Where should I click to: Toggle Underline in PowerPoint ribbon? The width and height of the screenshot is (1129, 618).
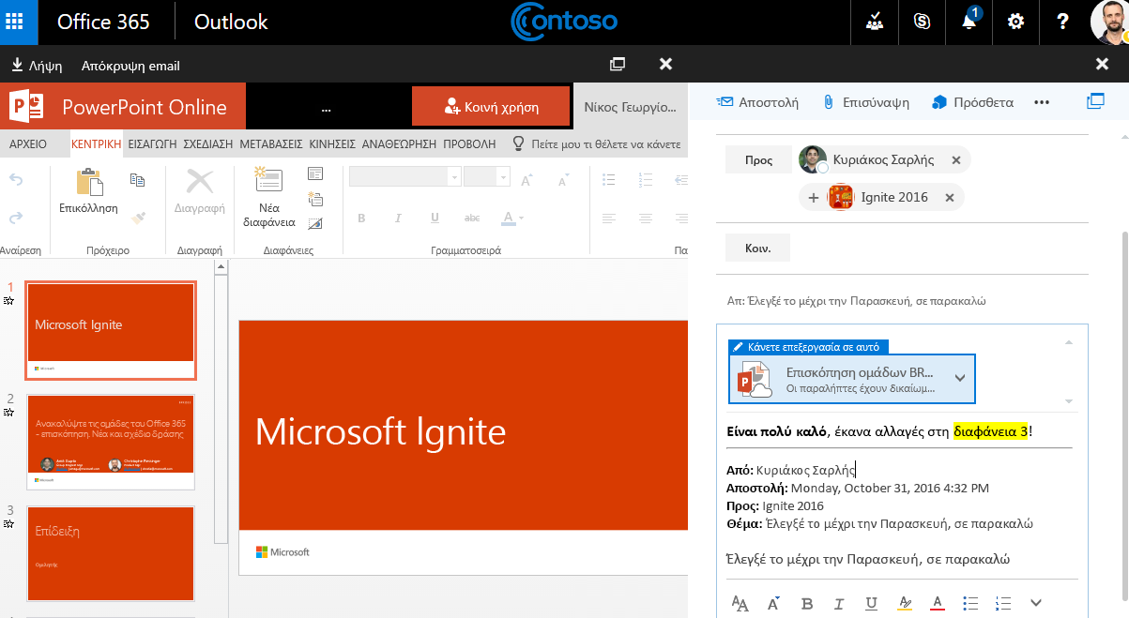[435, 219]
